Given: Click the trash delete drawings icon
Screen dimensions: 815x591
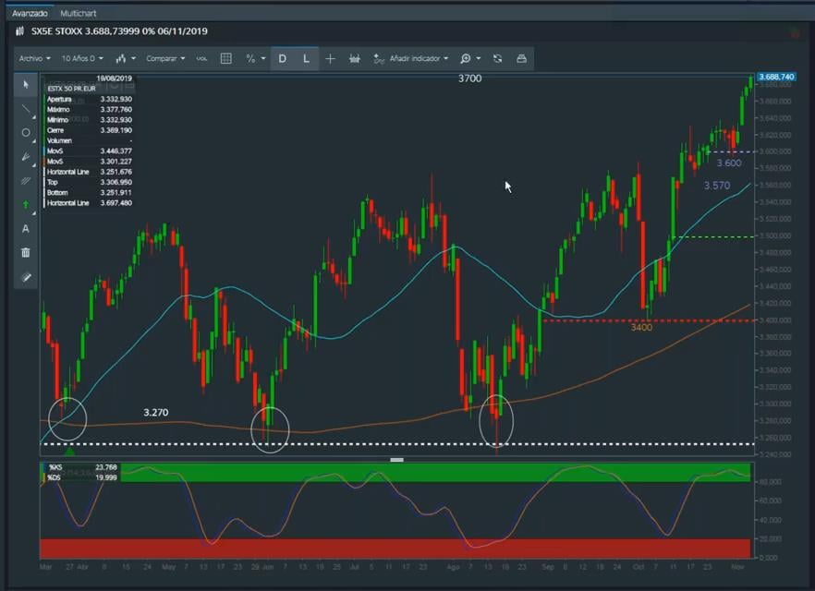Looking at the screenshot, I should click(x=26, y=252).
